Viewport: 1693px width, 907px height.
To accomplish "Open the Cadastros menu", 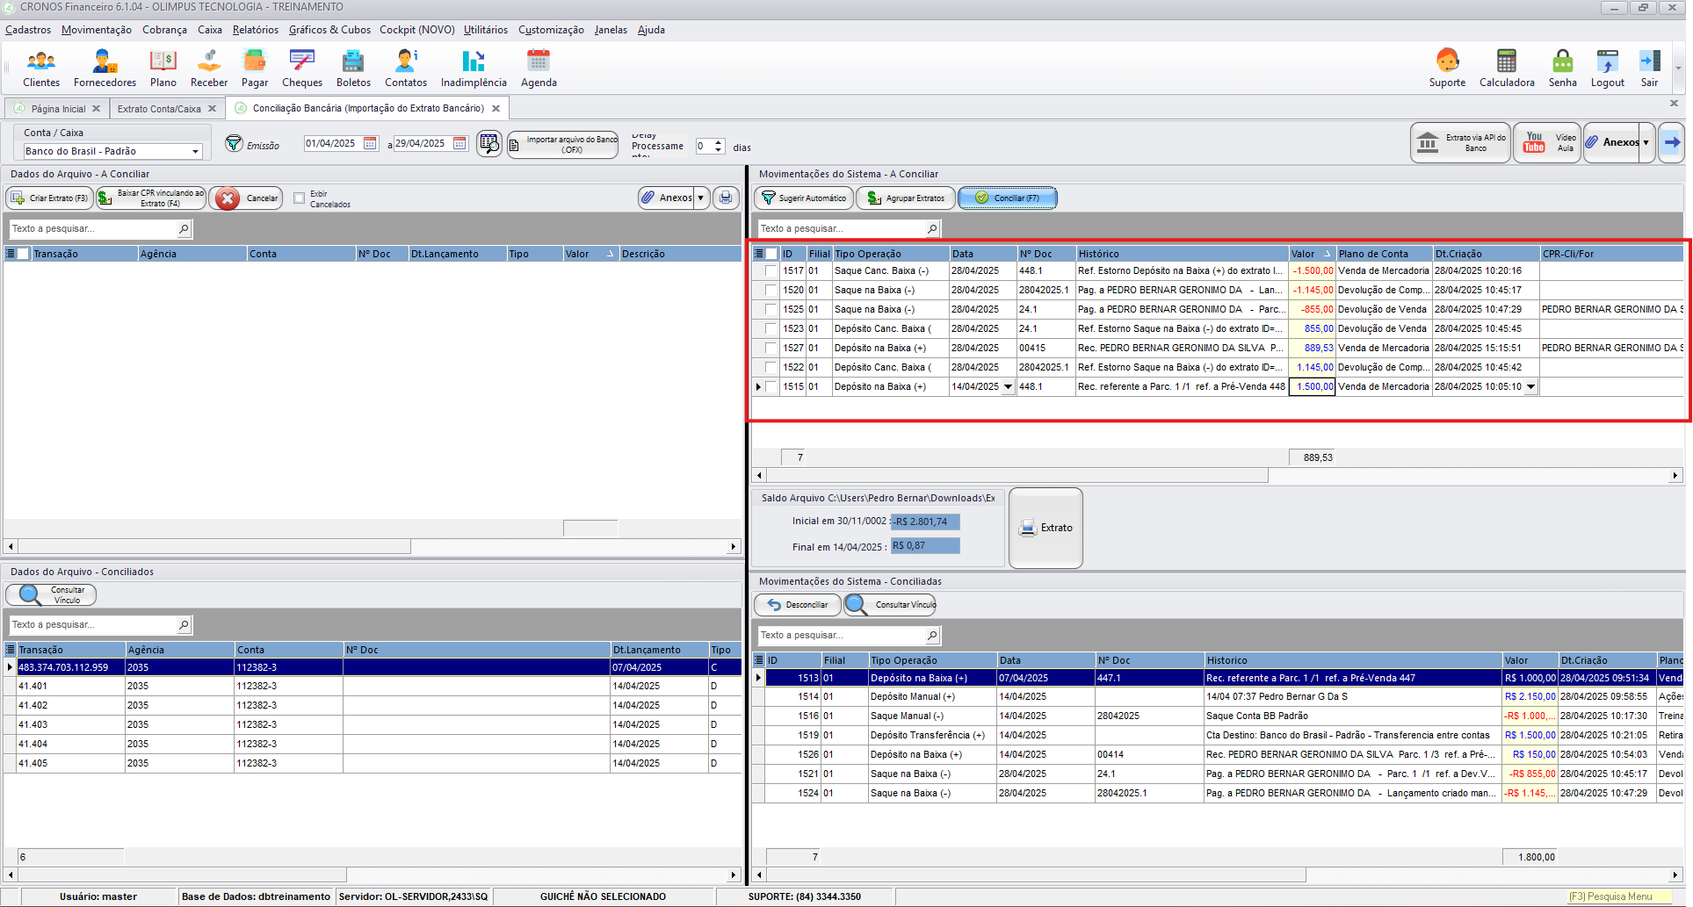I will pyautogui.click(x=28, y=30).
